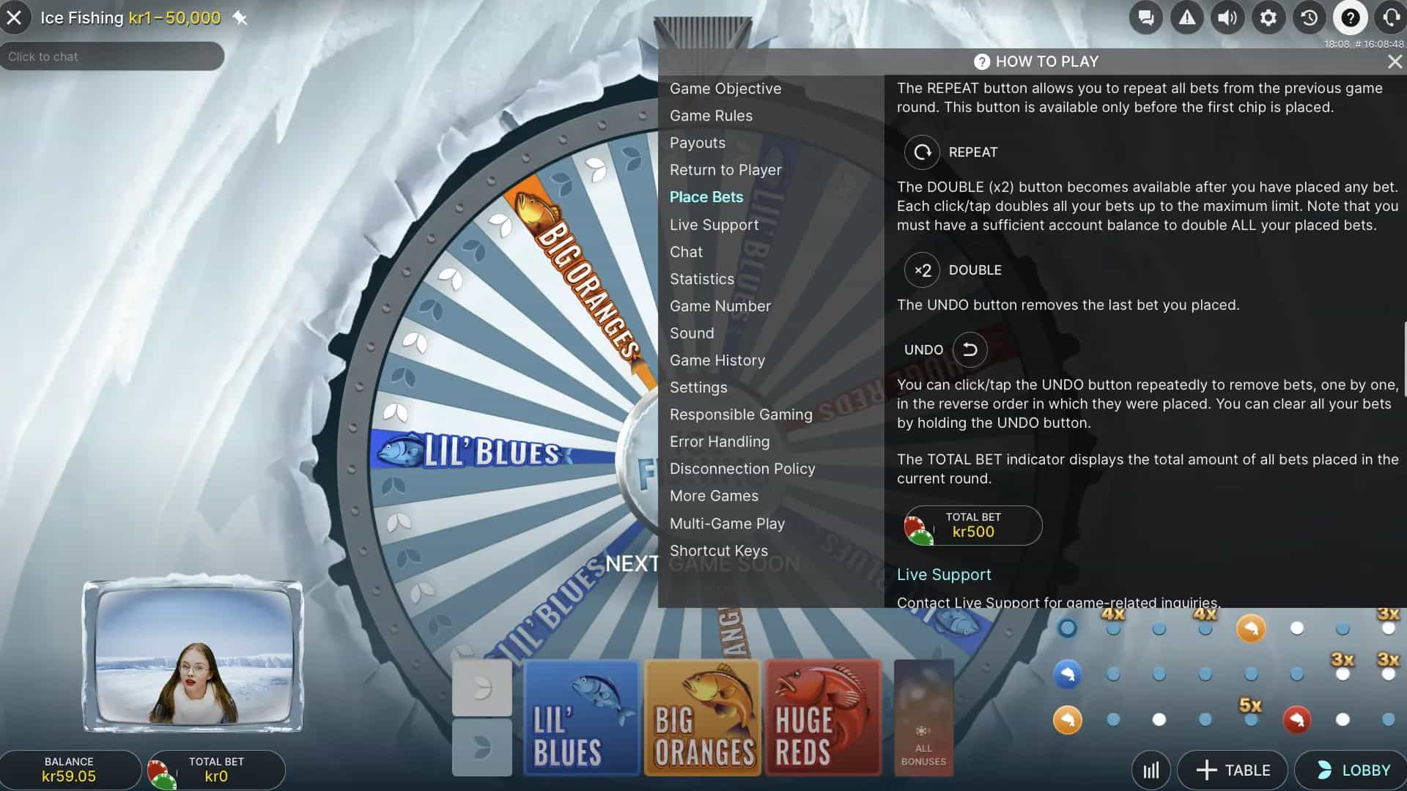Select the ALL BONUSES bet tile
This screenshot has height=791, width=1407.
(923, 718)
